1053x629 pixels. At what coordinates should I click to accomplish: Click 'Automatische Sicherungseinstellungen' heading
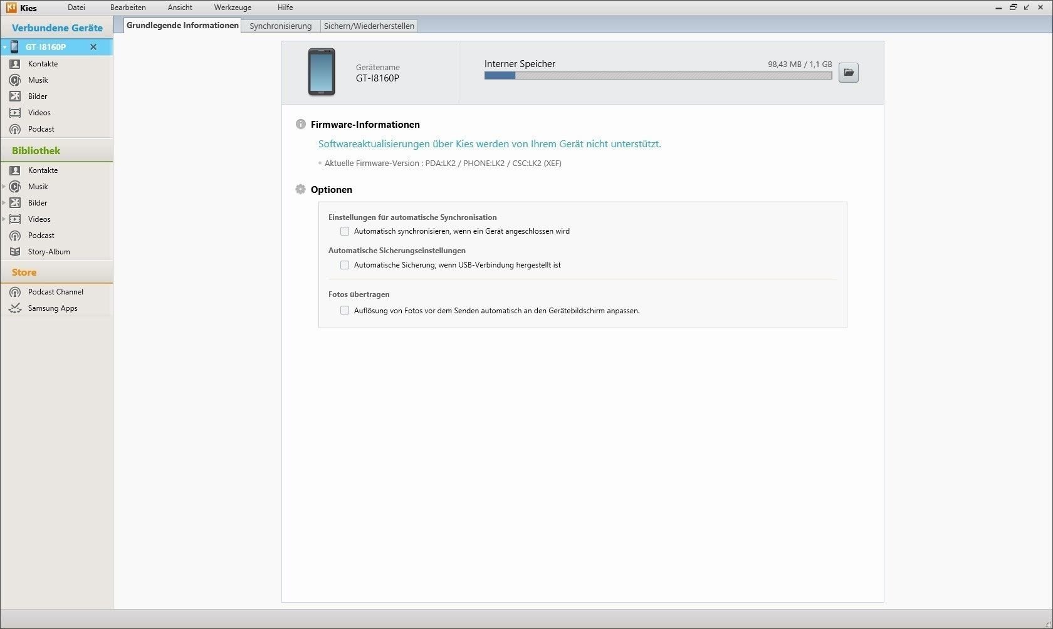[x=397, y=251]
